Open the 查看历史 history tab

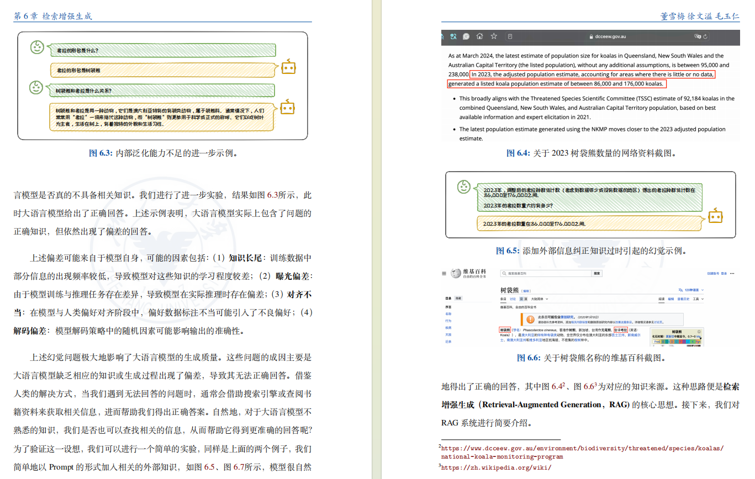click(683, 299)
